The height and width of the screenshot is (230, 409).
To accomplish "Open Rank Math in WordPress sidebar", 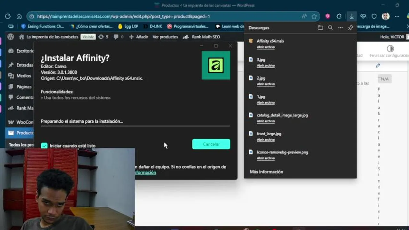I will click(20, 108).
